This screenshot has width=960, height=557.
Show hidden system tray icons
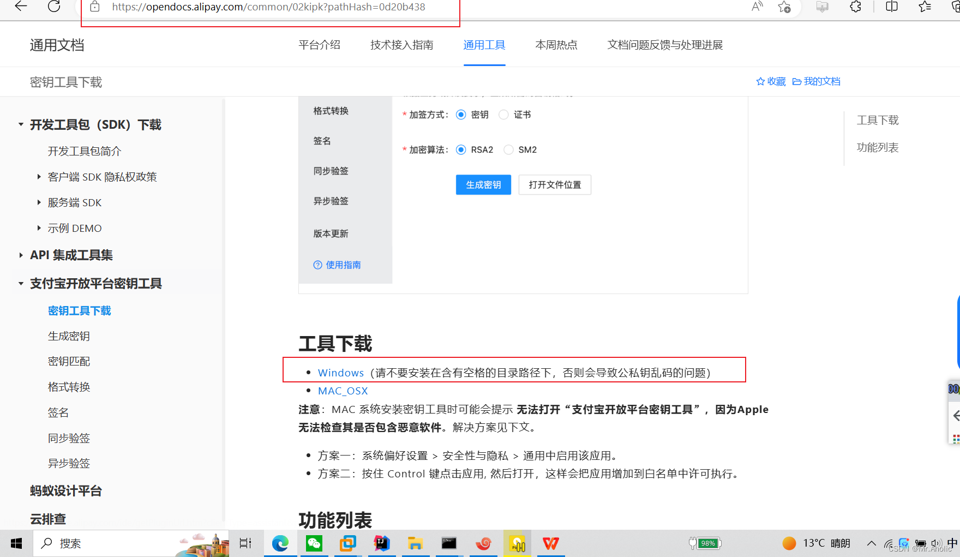871,543
